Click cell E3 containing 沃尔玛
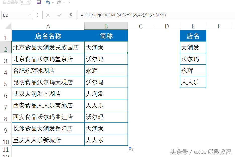235x157 pixels. pyautogui.click(x=193, y=59)
